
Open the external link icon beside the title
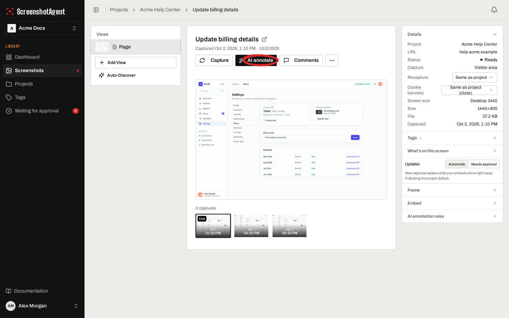264,39
